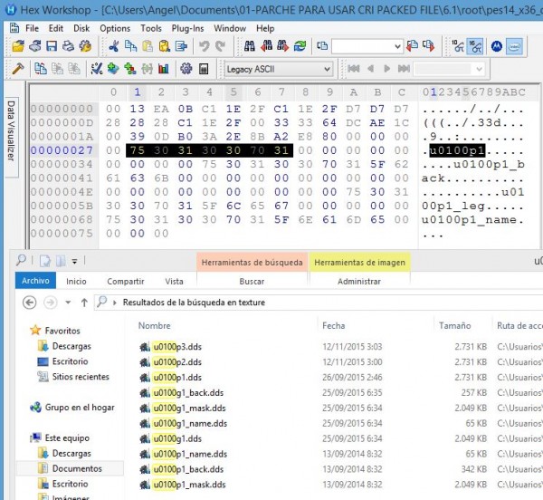Click the Cut scissors icon

(114, 45)
